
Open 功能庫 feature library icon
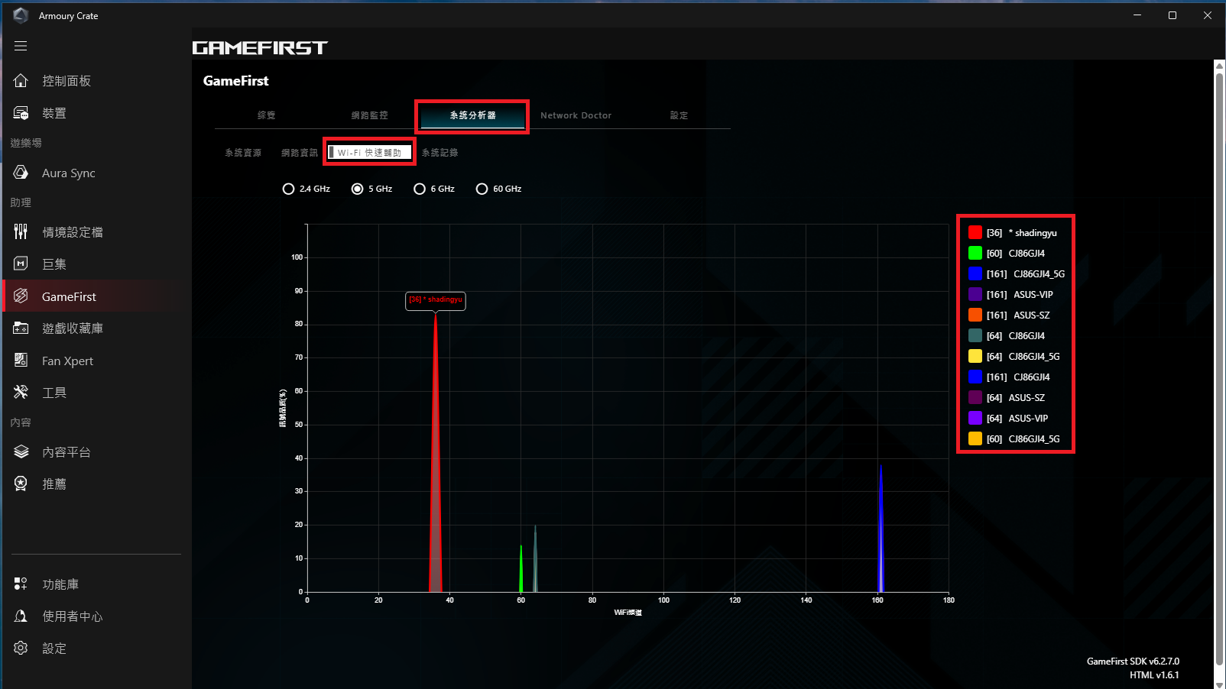coord(21,584)
